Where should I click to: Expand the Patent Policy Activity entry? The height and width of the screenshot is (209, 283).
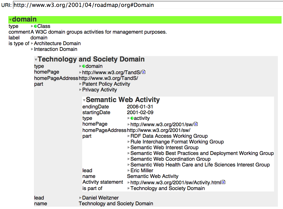(x=80, y=84)
